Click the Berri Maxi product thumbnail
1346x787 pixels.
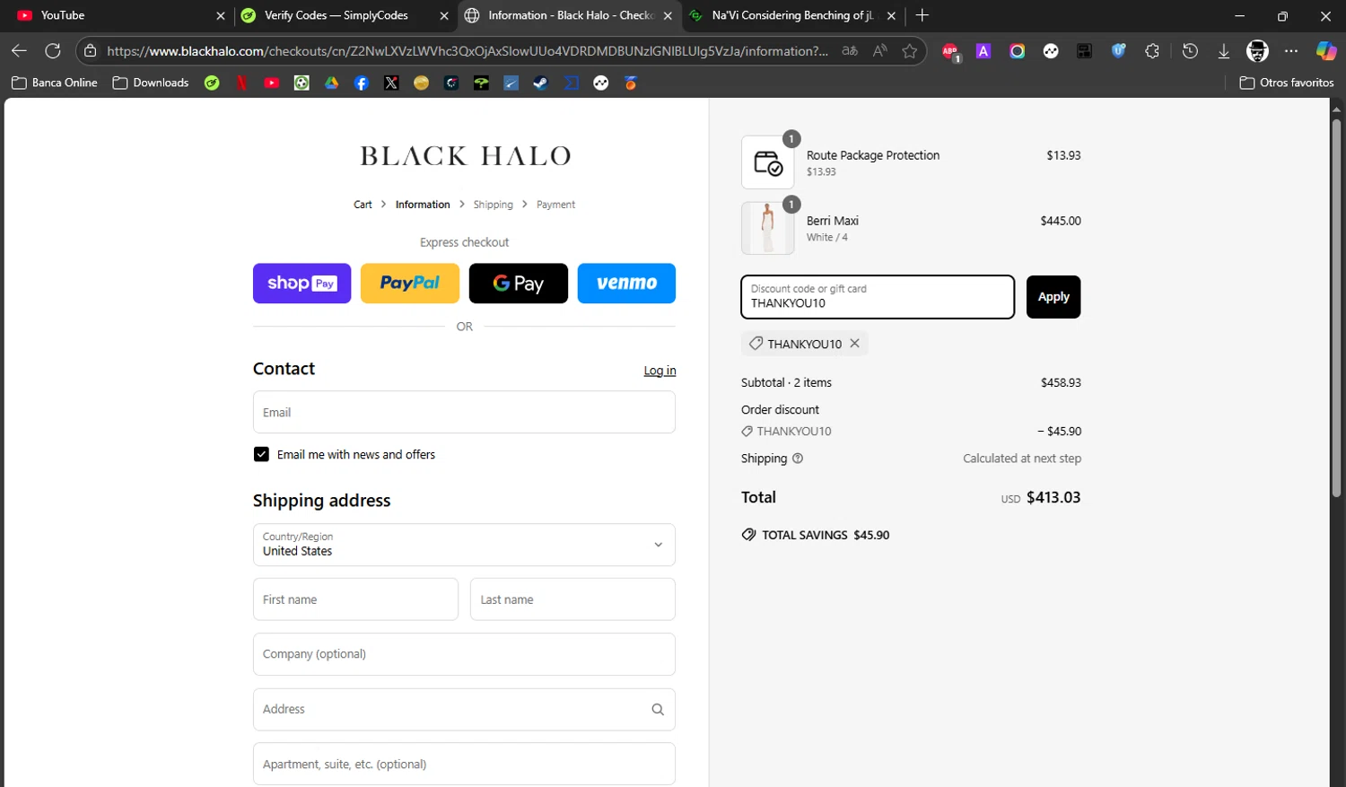768,228
